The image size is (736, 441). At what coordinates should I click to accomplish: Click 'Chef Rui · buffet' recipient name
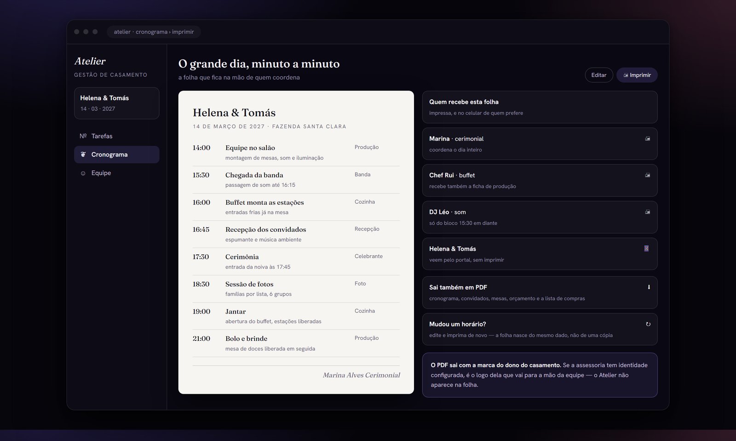click(452, 175)
